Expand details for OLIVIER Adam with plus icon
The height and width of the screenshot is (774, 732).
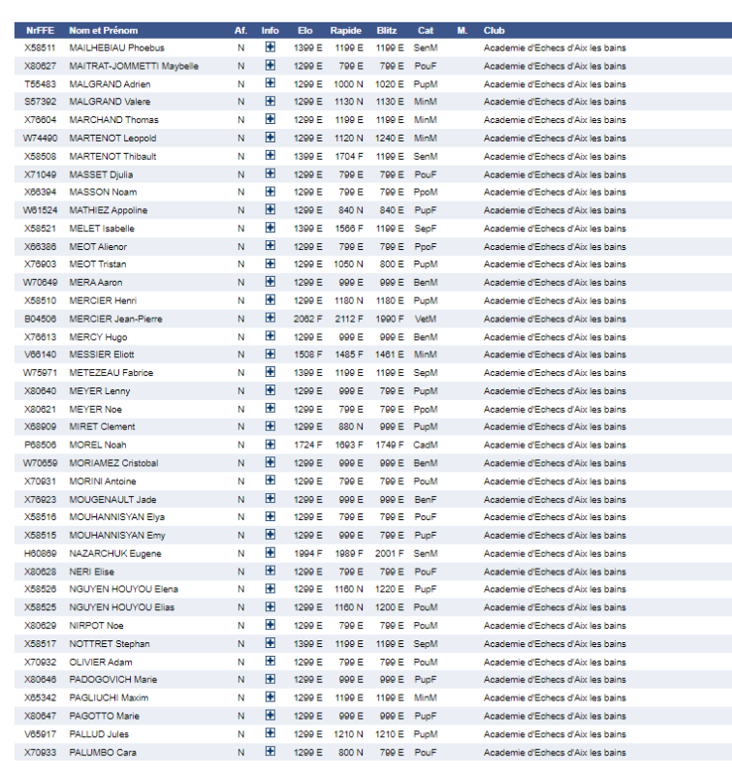click(x=270, y=662)
